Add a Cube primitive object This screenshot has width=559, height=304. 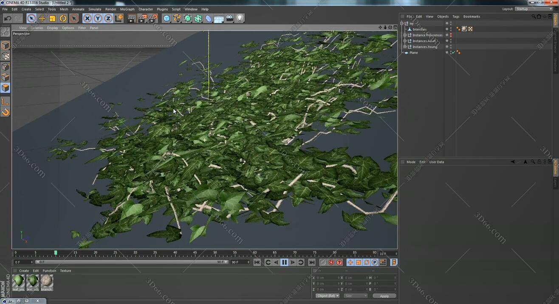coord(167,18)
